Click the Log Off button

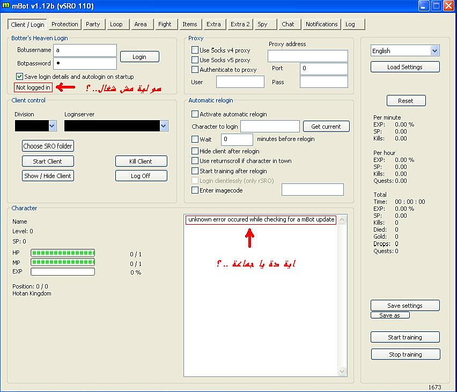coord(141,176)
